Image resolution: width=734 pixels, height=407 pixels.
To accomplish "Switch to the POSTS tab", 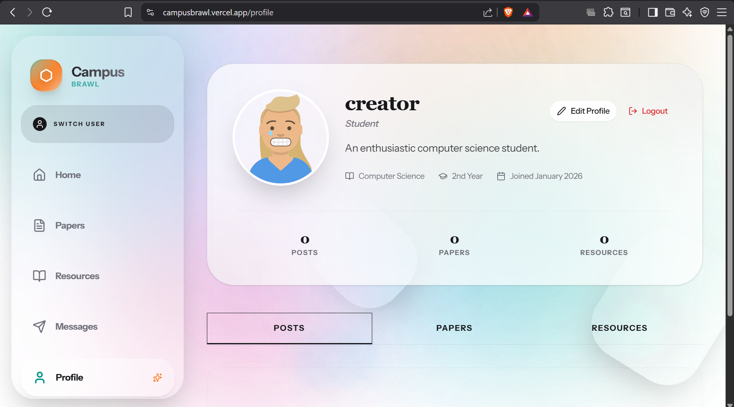I will 290,328.
